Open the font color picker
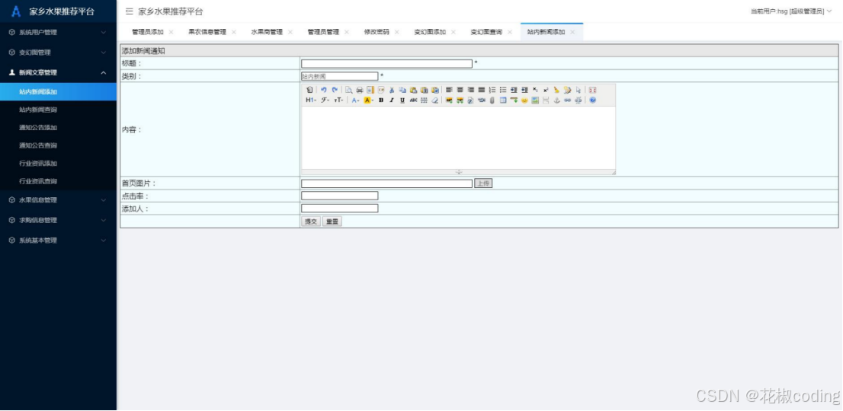Viewport: 843px width, 411px height. (355, 100)
